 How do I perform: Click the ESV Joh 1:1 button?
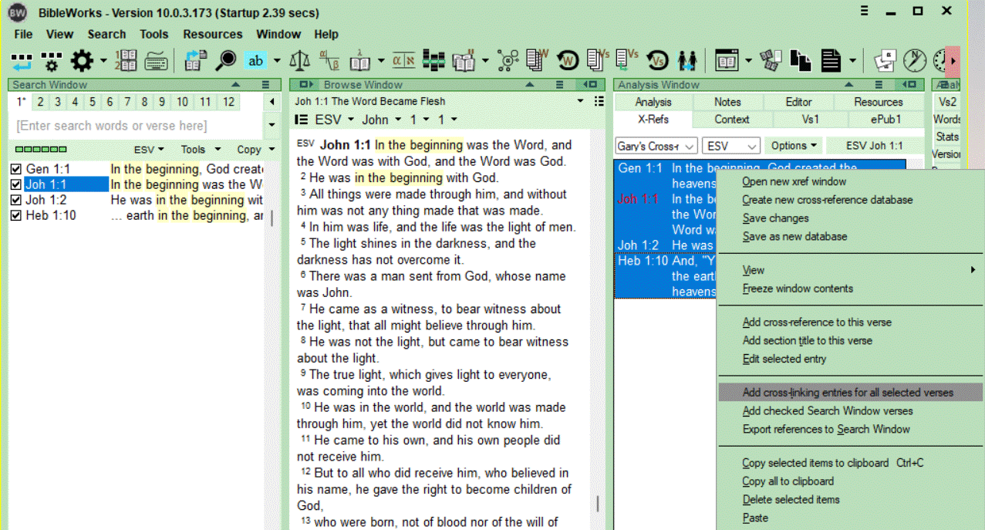point(874,146)
